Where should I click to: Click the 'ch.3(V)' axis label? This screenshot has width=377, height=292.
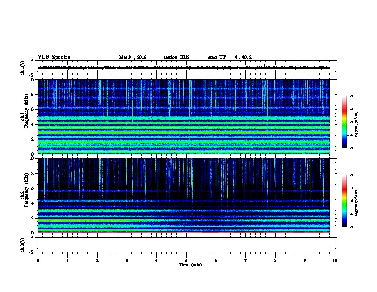[x=22, y=245]
